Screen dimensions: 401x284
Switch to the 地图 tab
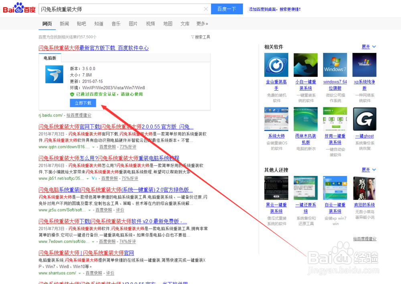click(x=168, y=24)
